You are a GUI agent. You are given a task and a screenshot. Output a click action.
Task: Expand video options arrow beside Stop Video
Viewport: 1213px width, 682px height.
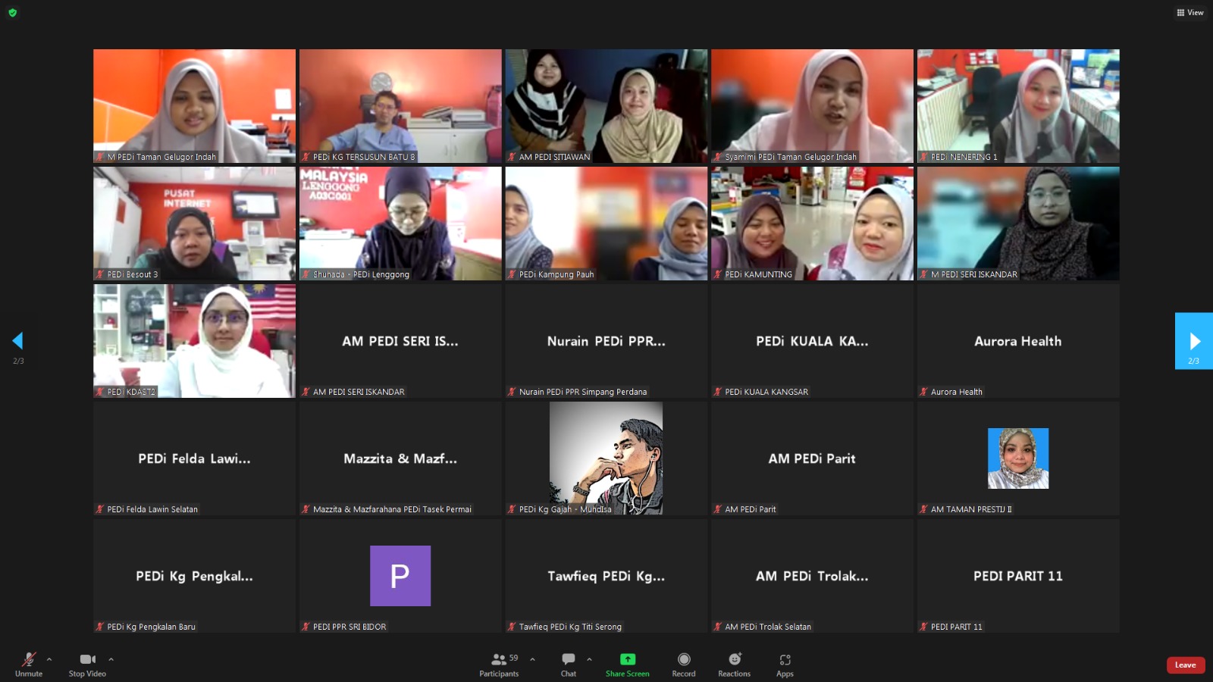(x=111, y=659)
